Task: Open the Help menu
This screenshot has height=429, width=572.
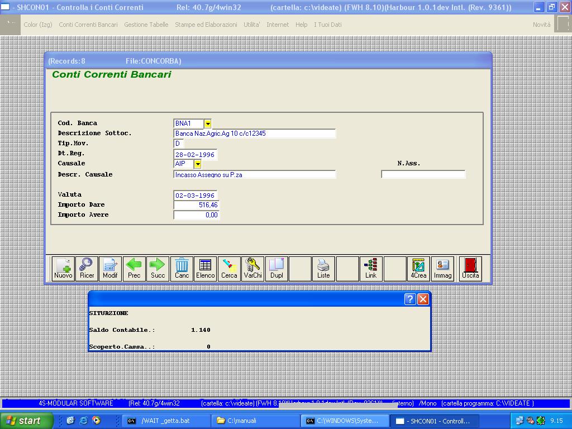Action: 301,25
